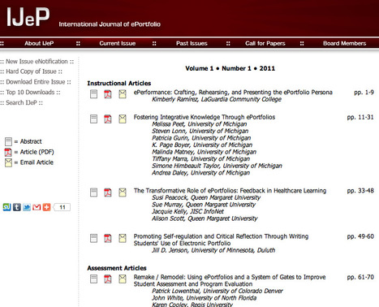Email the Promoting Self-regulation article
This screenshot has height=307, width=379.
pos(123,238)
